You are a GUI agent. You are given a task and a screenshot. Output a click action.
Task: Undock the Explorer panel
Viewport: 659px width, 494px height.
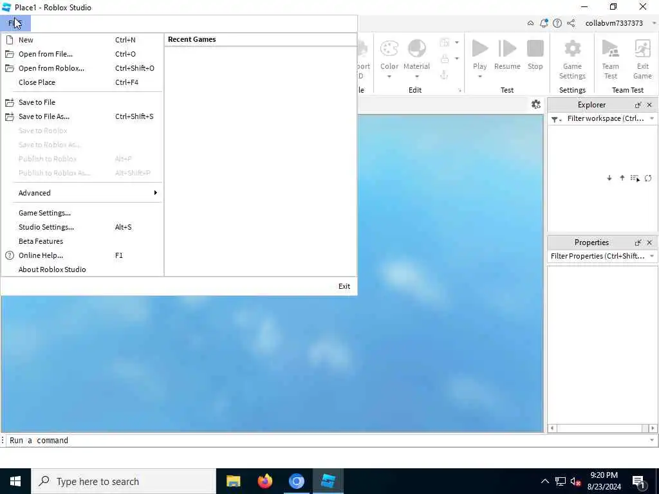[638, 105]
